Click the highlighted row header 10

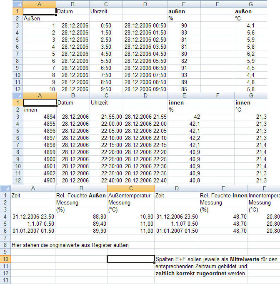click(5, 259)
